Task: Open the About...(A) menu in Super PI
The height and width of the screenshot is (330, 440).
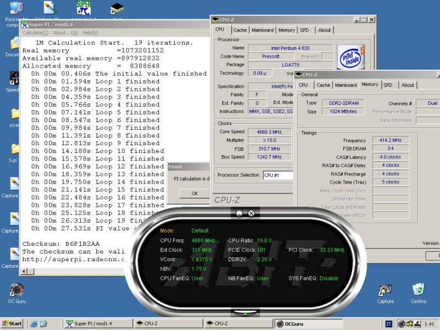Action: (x=65, y=33)
